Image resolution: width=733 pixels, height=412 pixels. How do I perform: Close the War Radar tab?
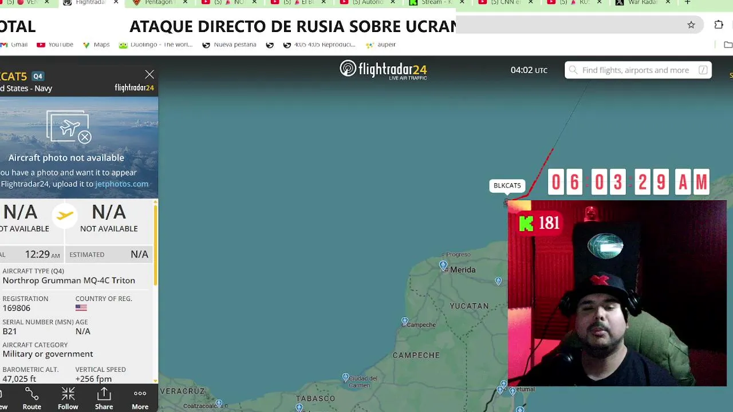(668, 2)
